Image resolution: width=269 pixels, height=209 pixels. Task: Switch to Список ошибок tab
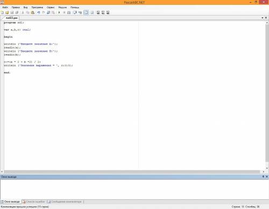(x=34, y=201)
